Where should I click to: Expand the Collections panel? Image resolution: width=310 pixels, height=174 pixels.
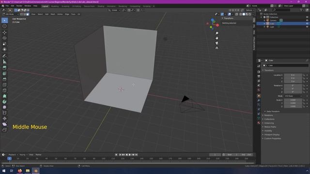[x=269, y=119]
